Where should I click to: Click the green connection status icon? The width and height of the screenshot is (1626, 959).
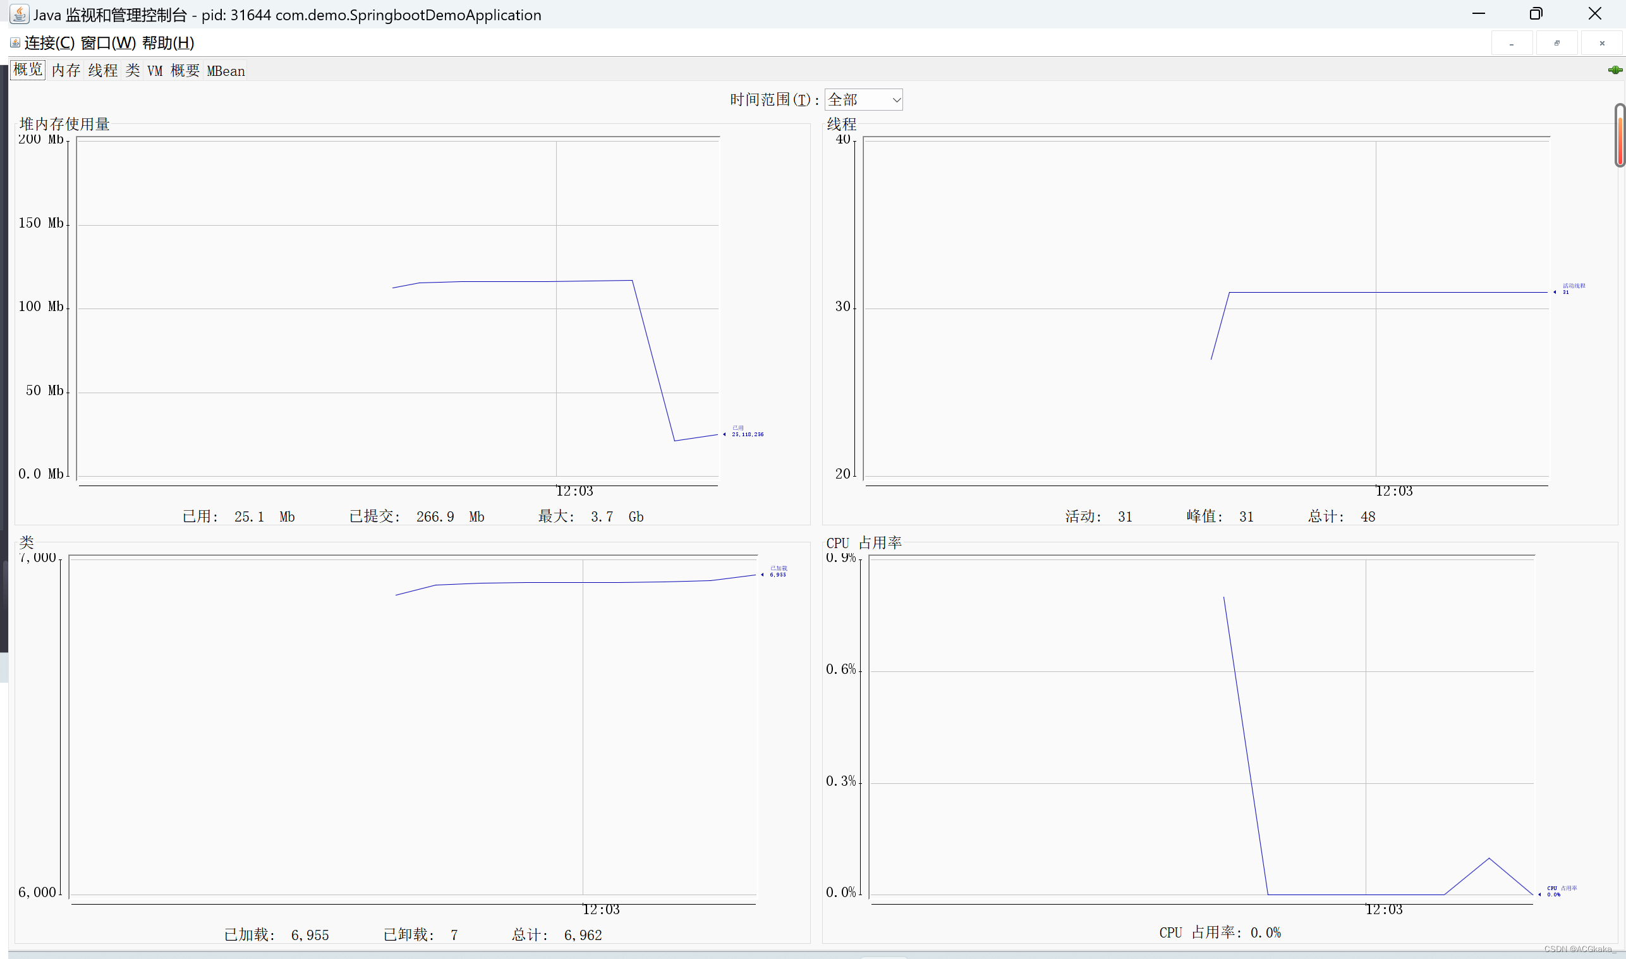point(1615,70)
